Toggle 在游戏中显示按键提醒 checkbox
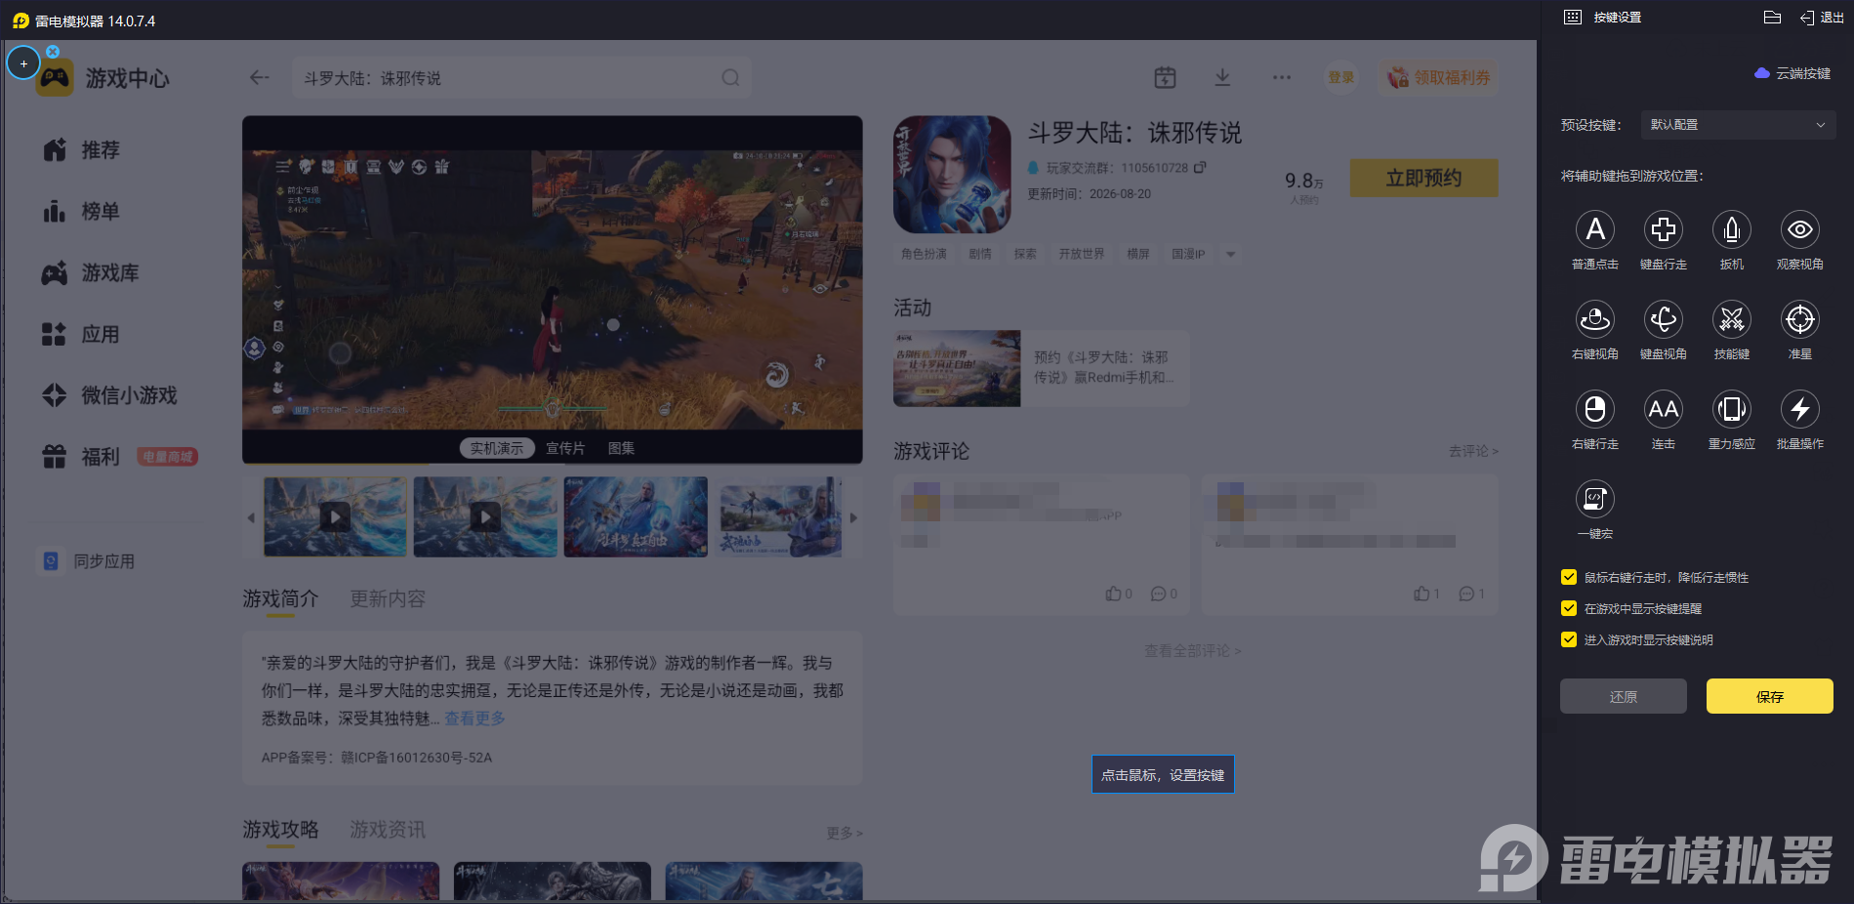This screenshot has width=1854, height=904. 1569,608
